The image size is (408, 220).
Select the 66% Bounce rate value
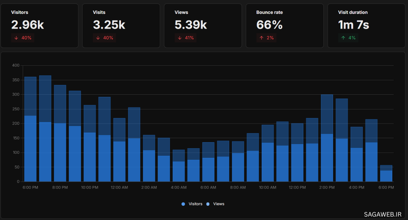269,25
